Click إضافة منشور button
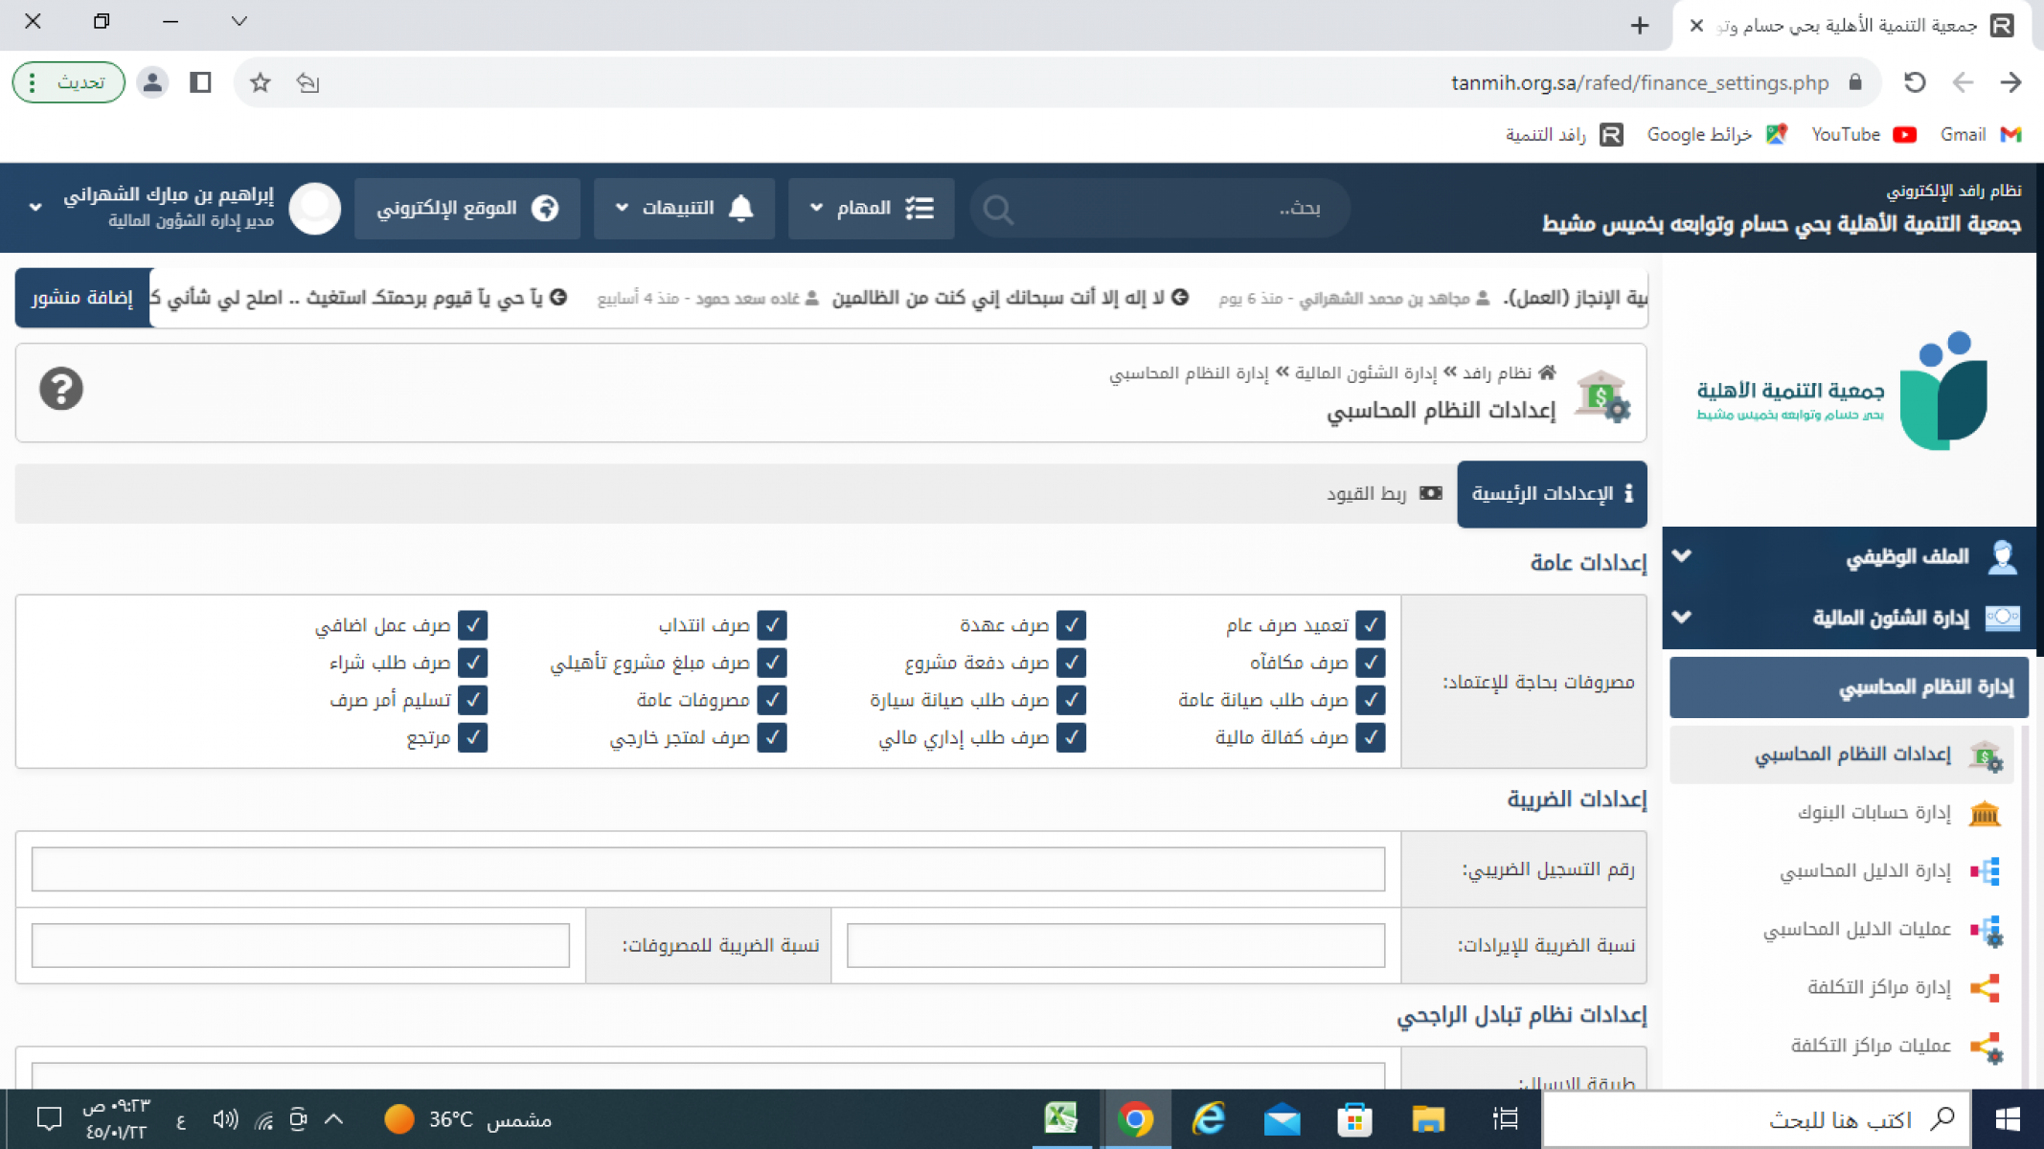 [x=82, y=298]
